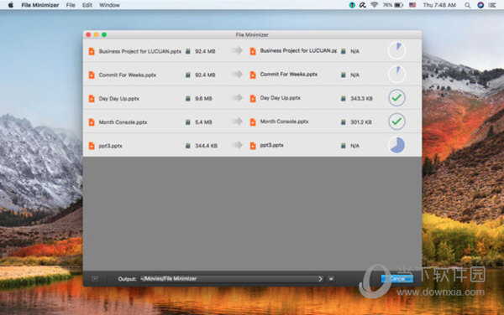Click source file icon for Commit For Weeks.pptx

pyautogui.click(x=92, y=75)
